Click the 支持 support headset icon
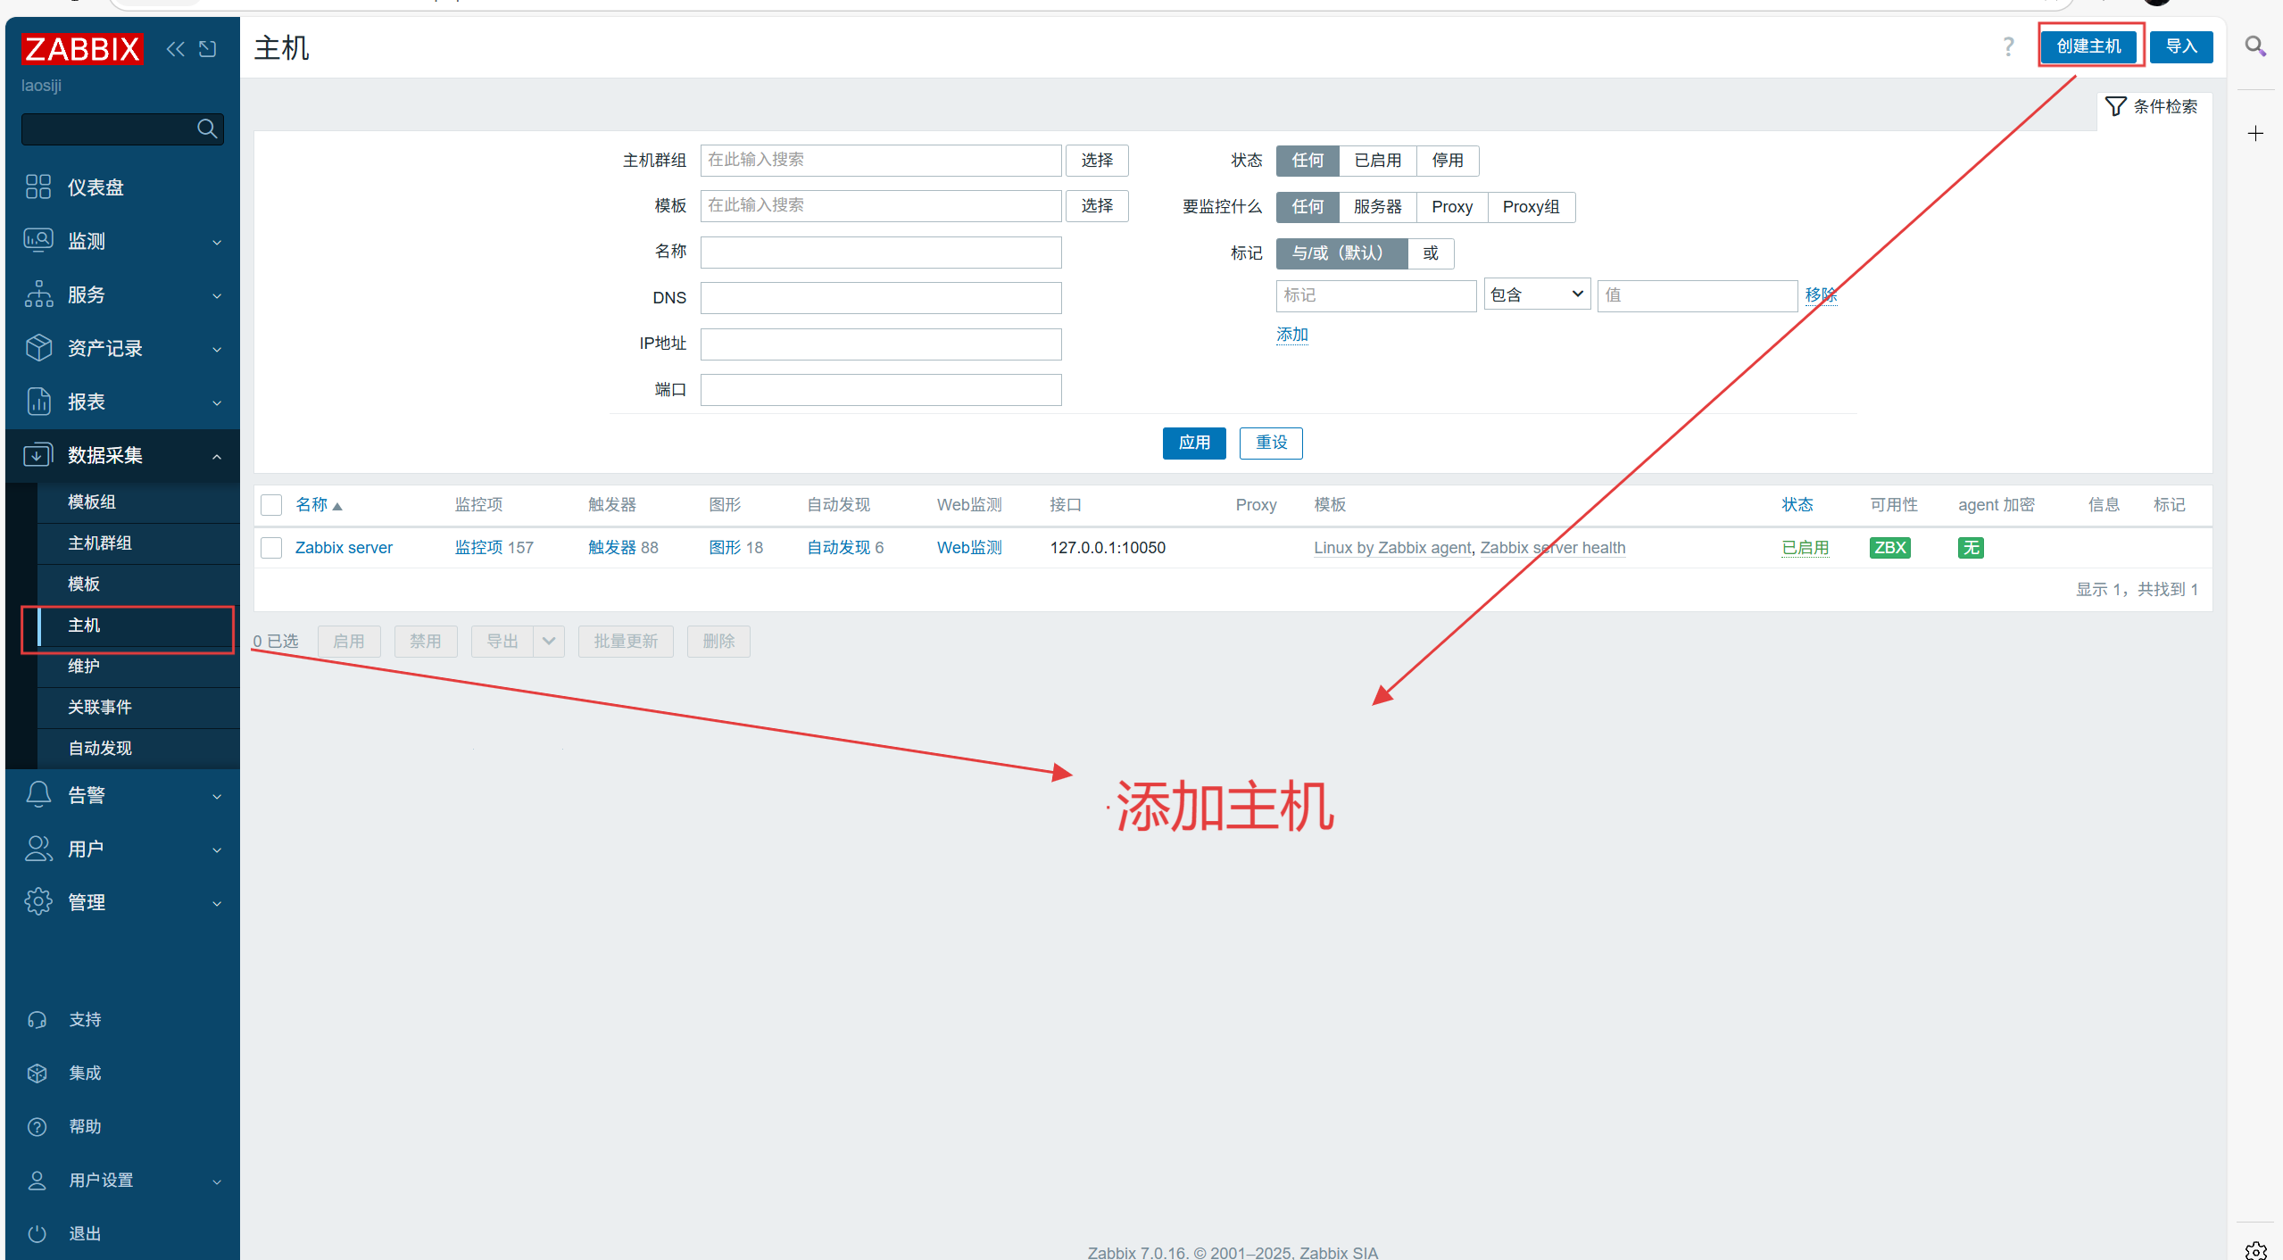The image size is (2283, 1260). click(x=37, y=1019)
